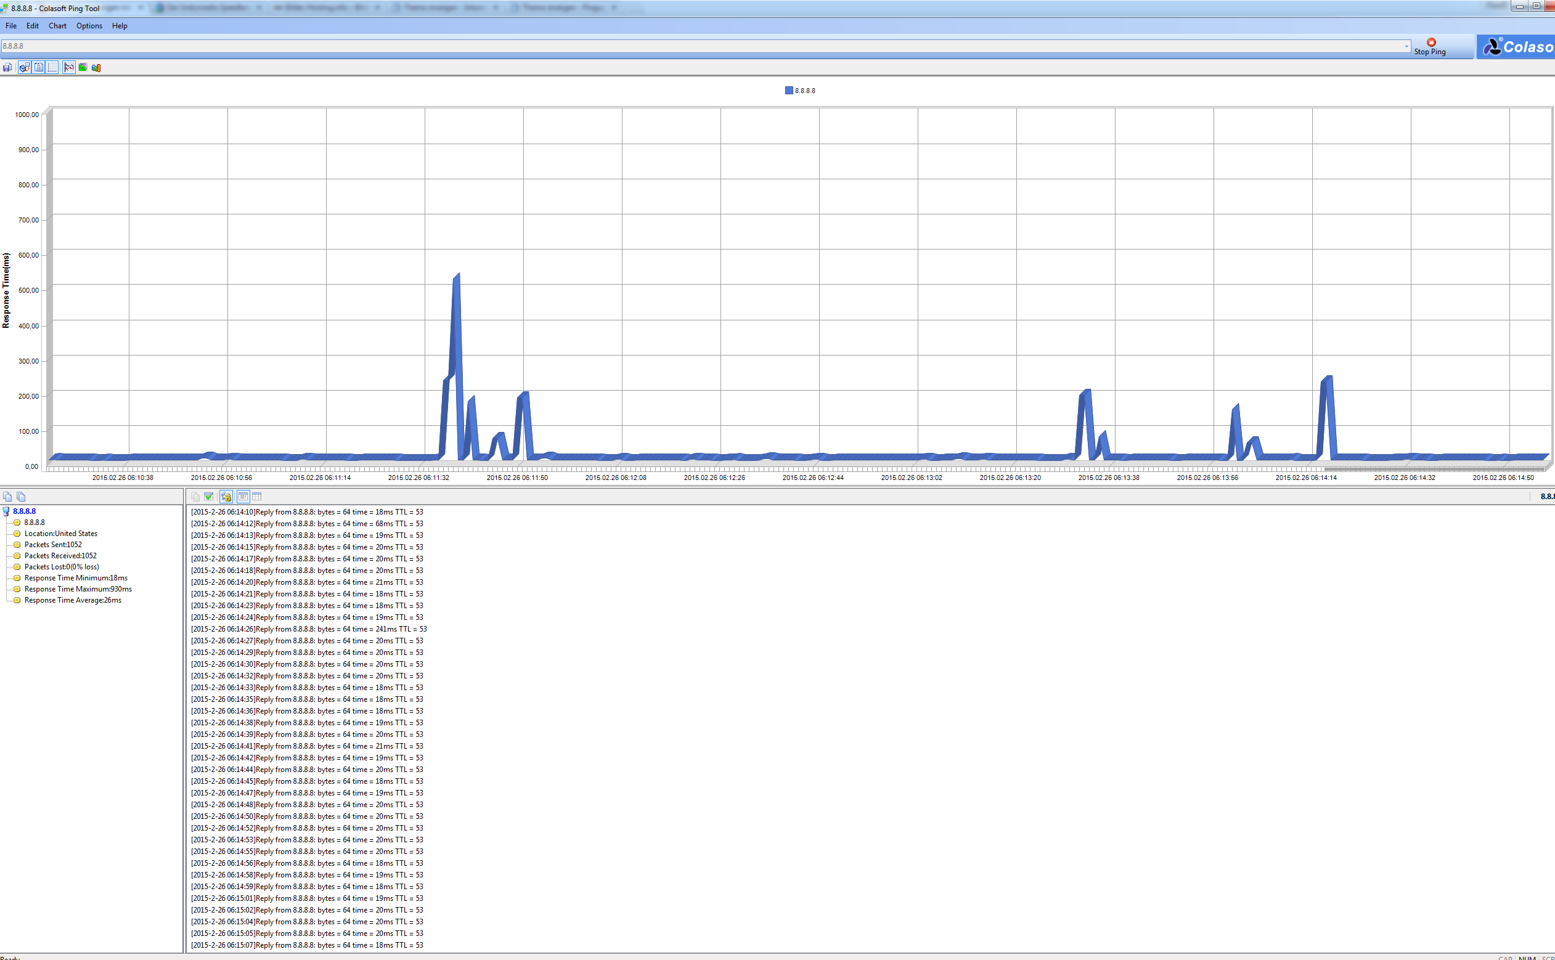
Task: Open the Chart menu
Action: 57,25
